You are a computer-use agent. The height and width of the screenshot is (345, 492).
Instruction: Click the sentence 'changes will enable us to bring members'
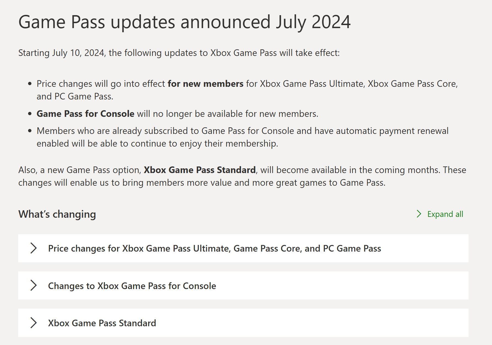click(202, 183)
